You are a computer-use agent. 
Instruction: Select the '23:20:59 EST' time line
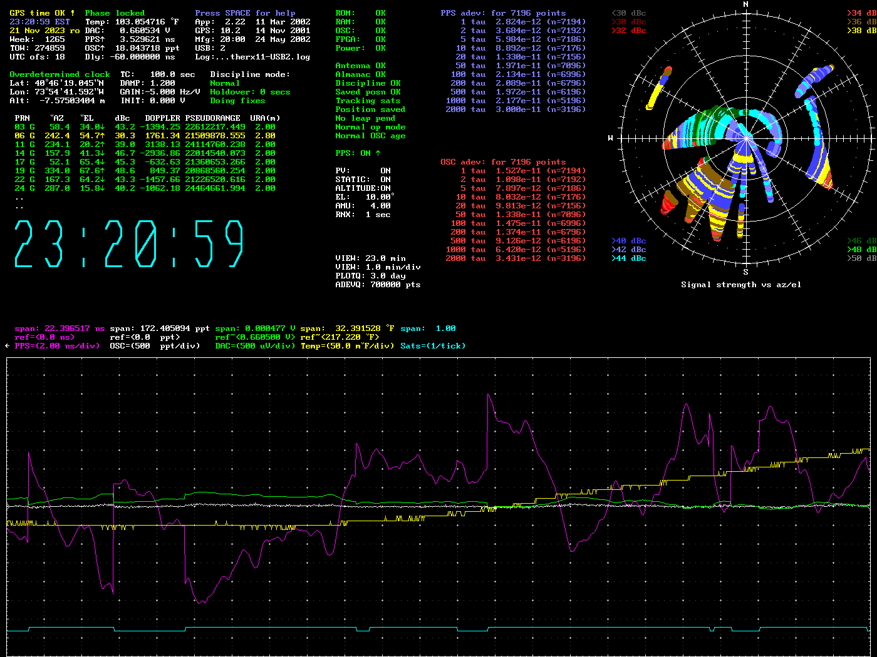[x=40, y=22]
